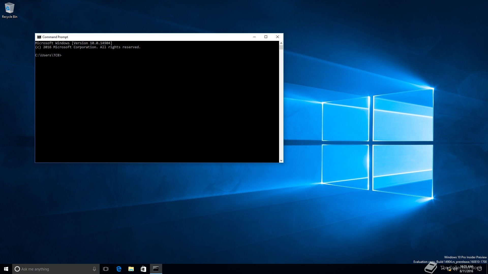Click the C:\Users\TCB> prompt line
The image size is (488, 274).
pos(48,55)
